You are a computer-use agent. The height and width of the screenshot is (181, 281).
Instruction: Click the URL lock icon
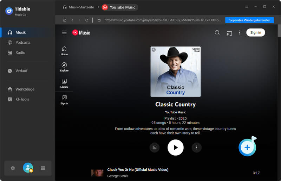99,20
